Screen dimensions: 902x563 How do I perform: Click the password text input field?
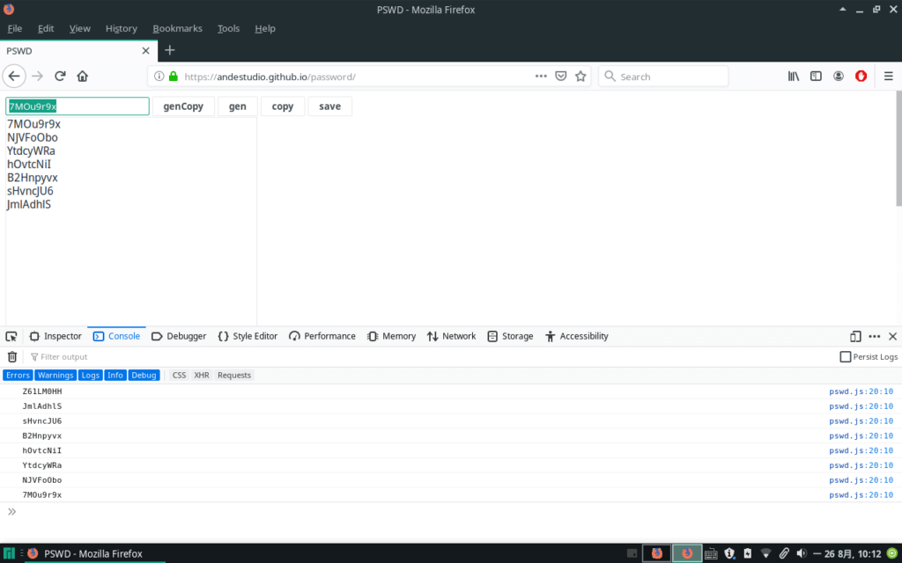point(78,106)
